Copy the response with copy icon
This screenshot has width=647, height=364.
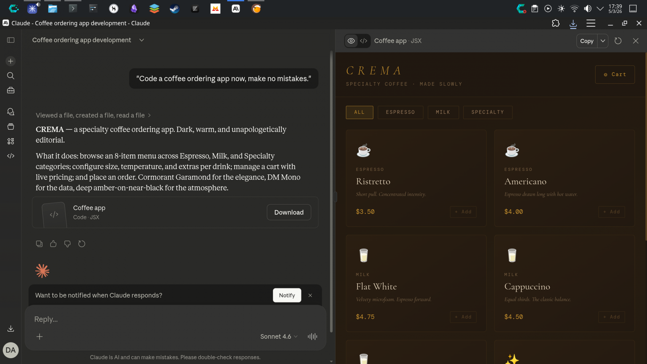coord(39,244)
